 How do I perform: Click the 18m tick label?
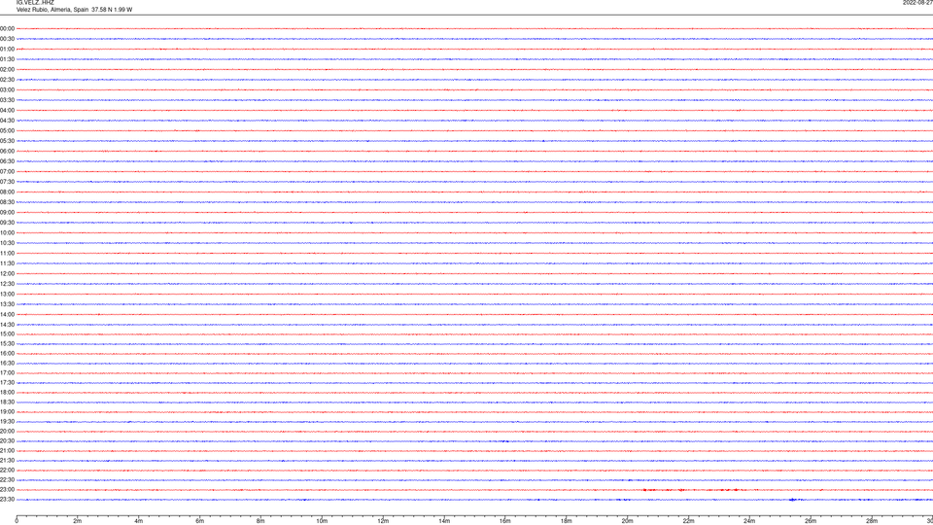pos(567,521)
